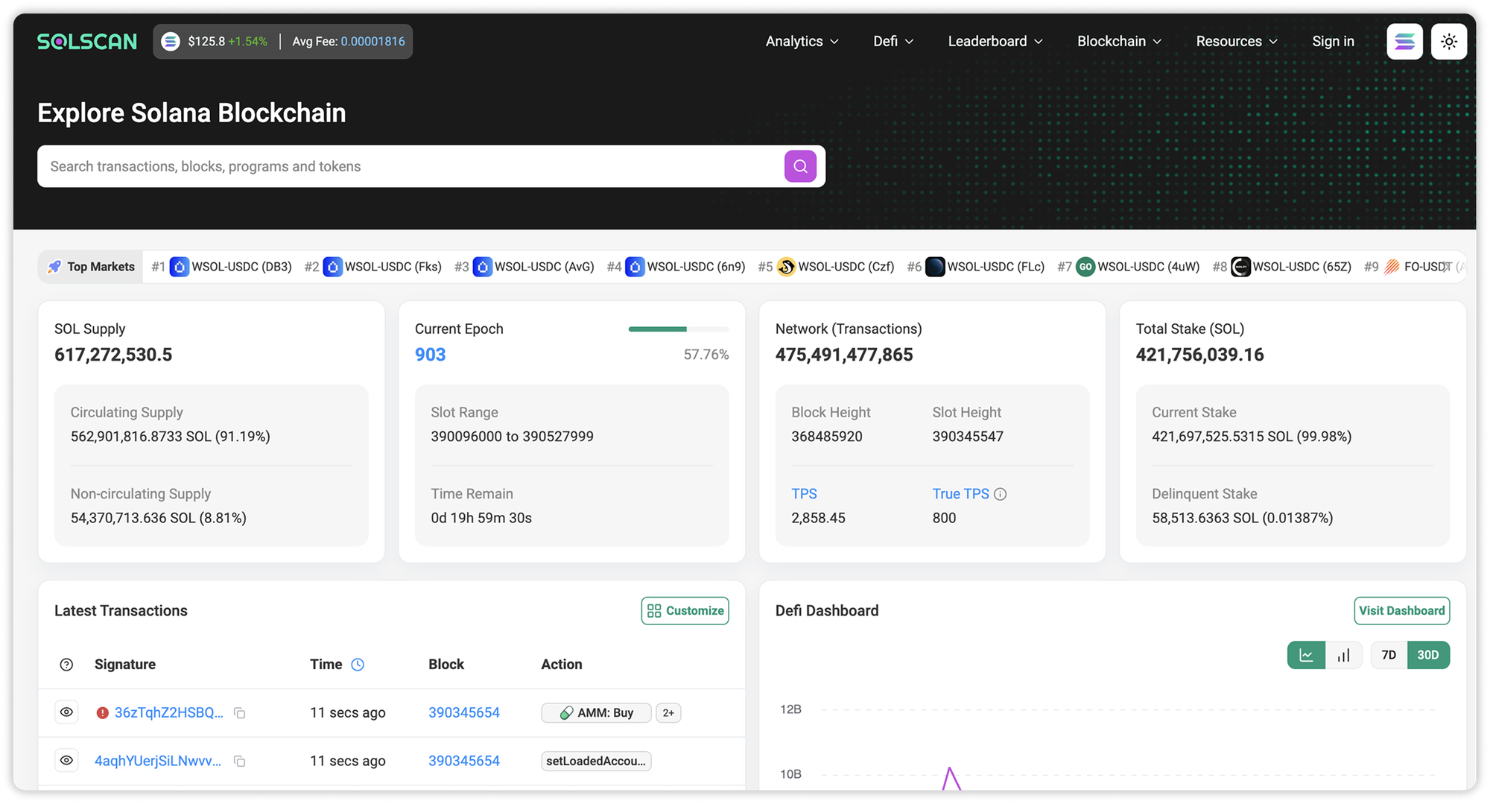
Task: Click the help icon in Latest Transactions header
Action: pyautogui.click(x=66, y=664)
